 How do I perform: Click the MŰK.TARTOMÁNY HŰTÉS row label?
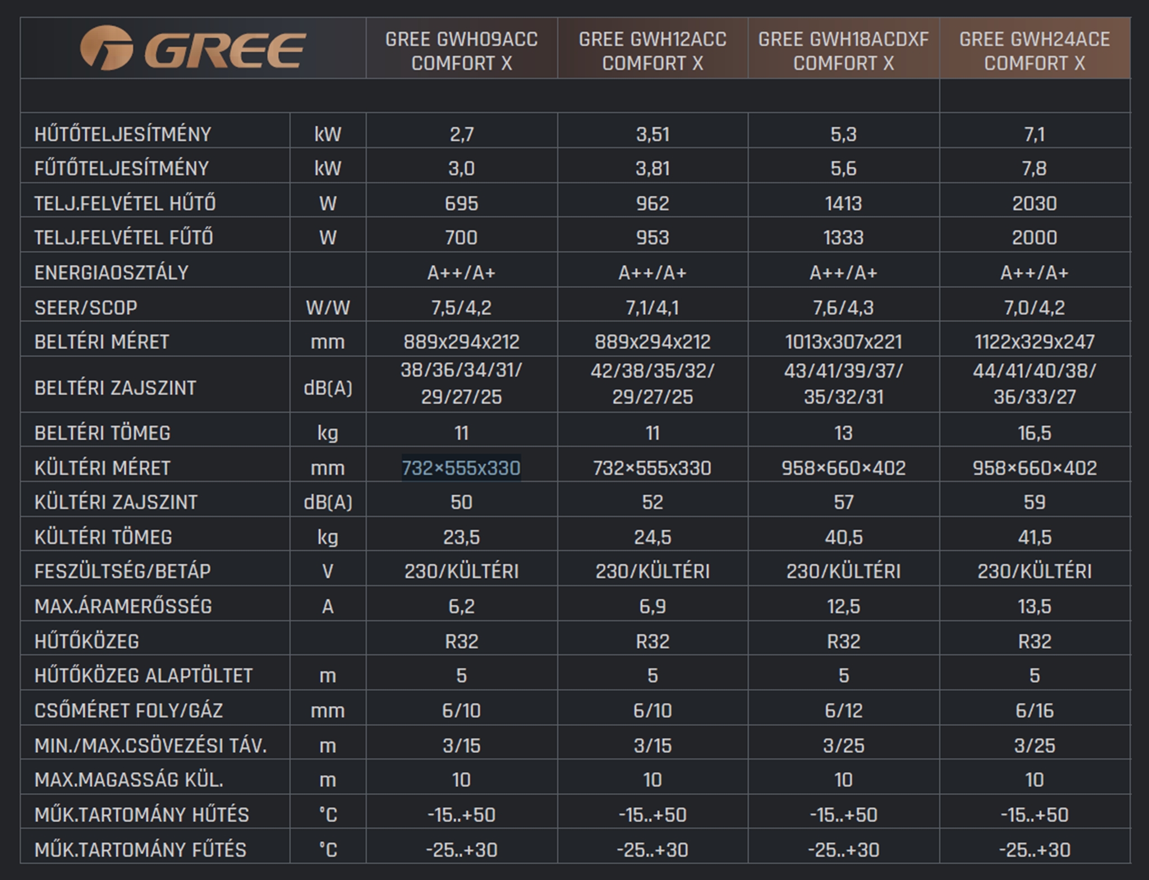141,814
